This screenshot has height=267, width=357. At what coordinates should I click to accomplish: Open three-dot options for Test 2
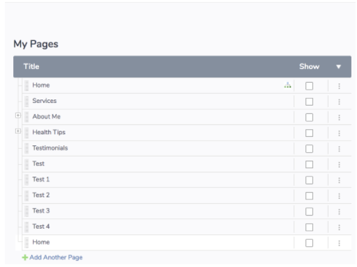pyautogui.click(x=339, y=196)
